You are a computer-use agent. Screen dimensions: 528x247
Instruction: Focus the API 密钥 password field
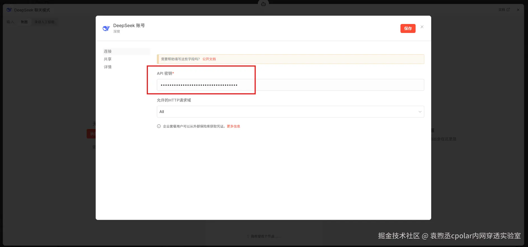(290, 85)
